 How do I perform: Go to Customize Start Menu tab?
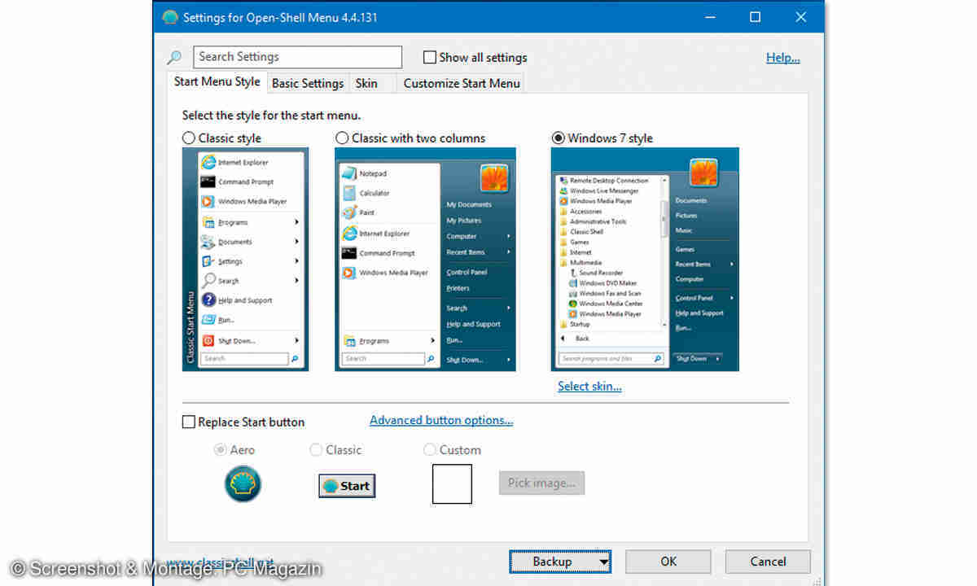pyautogui.click(x=462, y=83)
